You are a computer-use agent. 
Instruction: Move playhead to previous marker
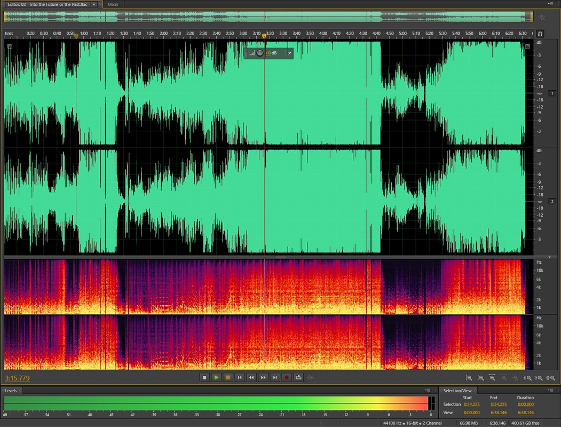(x=240, y=377)
